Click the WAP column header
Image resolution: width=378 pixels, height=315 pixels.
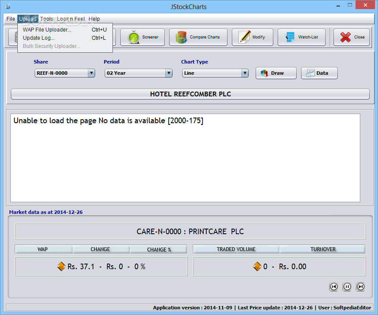click(x=44, y=249)
